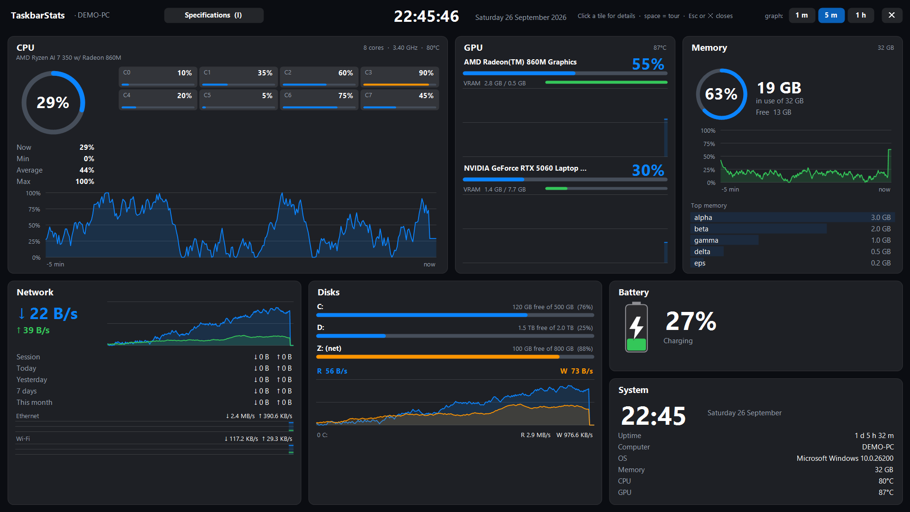Select the delta process row
Screen dimensions: 910x512
tap(792, 252)
